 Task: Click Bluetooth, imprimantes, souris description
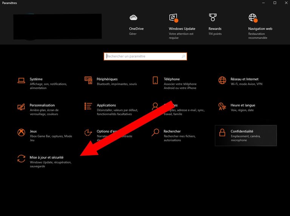tap(117, 84)
